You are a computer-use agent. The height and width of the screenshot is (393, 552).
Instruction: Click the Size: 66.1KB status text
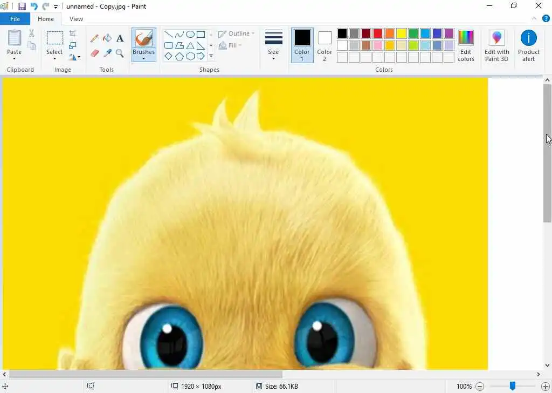[281, 387]
